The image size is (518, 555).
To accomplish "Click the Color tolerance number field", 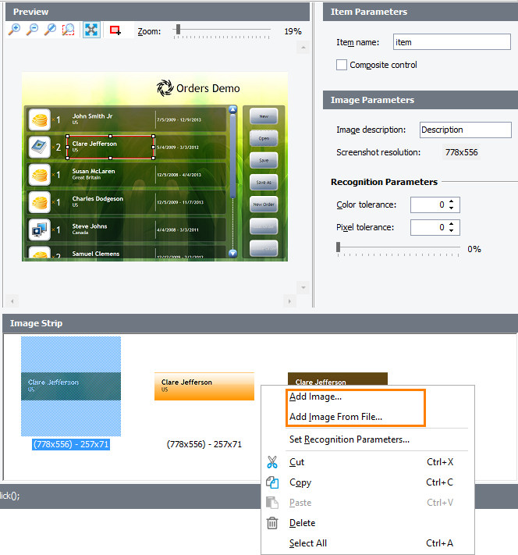I will pos(435,205).
